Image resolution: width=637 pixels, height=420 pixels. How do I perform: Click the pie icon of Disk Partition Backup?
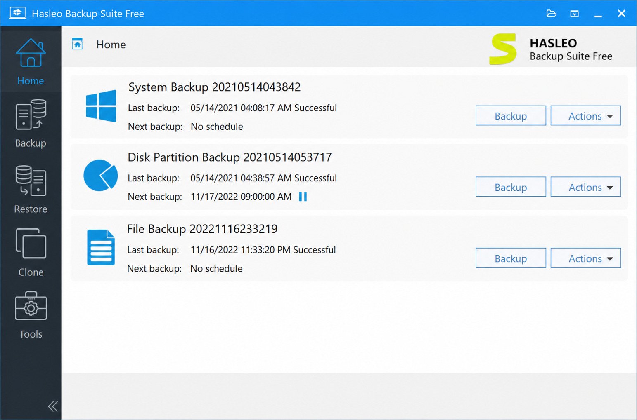(x=100, y=175)
